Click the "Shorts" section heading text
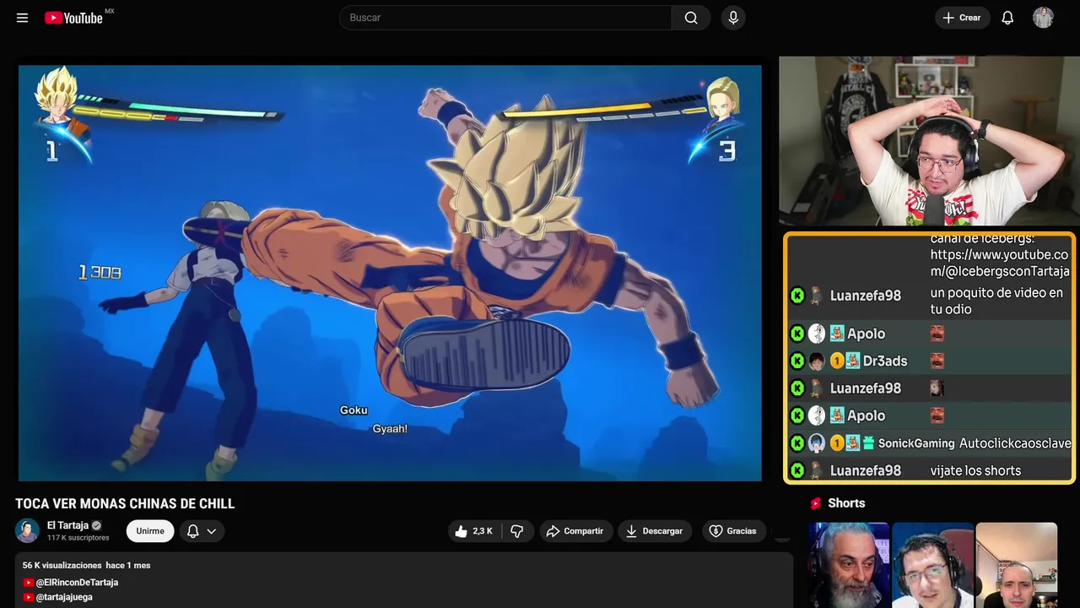1080x608 pixels. (x=846, y=503)
